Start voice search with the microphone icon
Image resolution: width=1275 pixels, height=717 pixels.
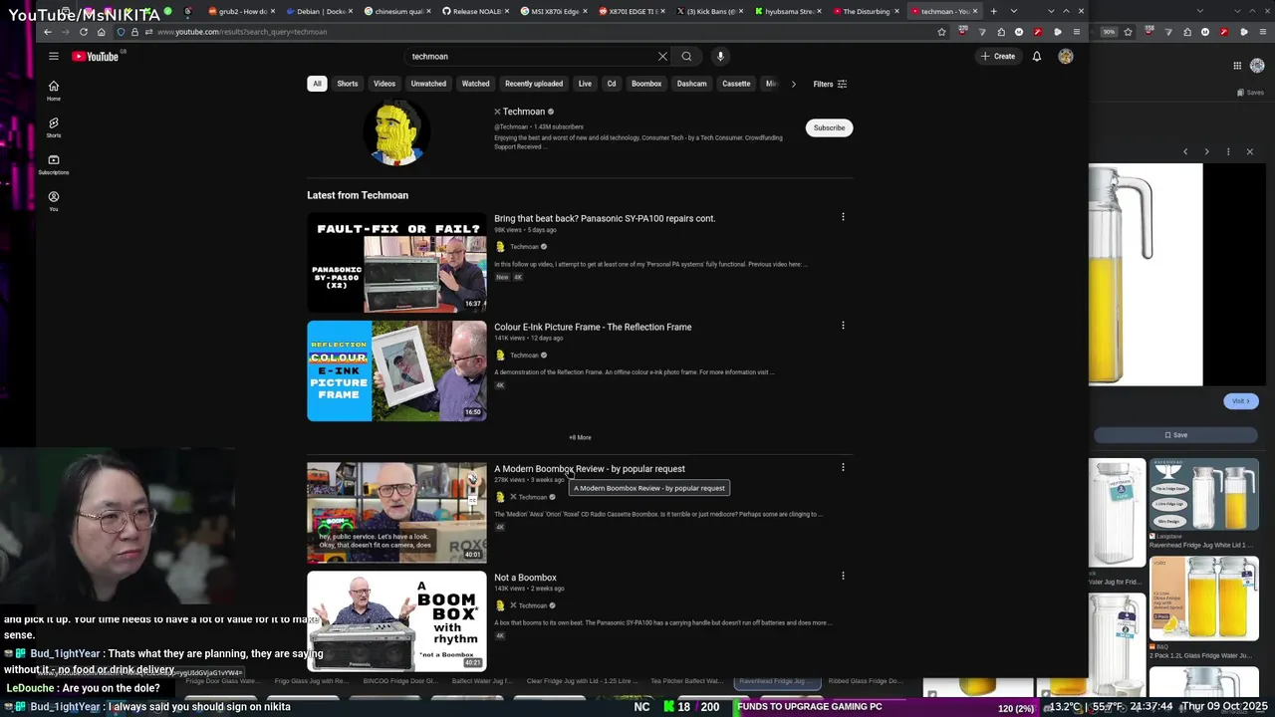[x=720, y=57]
